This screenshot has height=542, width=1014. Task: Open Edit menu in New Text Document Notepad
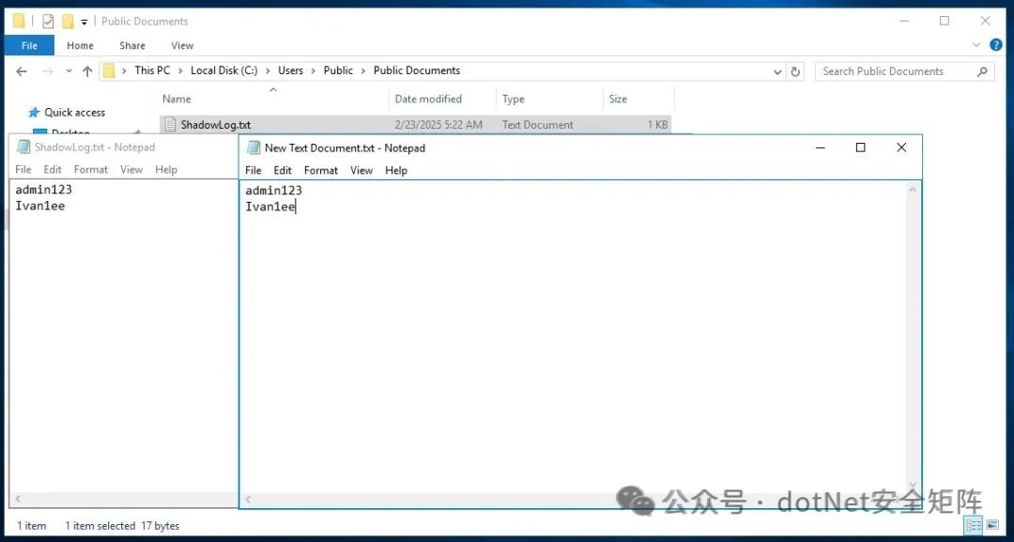(x=283, y=171)
